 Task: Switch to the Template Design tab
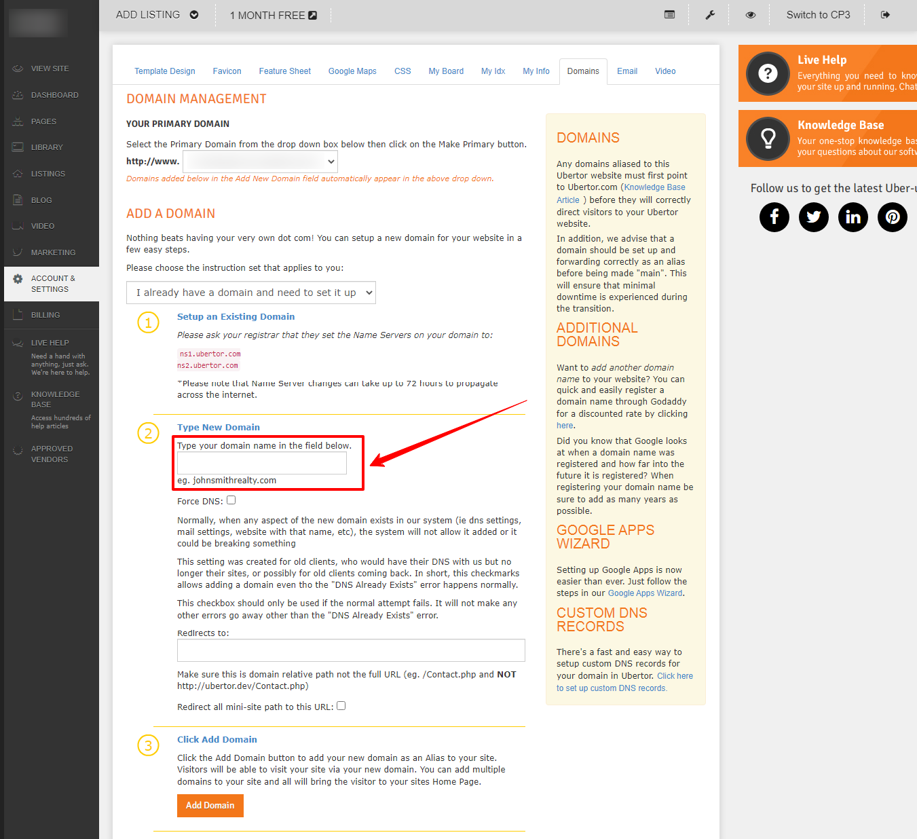coord(165,71)
